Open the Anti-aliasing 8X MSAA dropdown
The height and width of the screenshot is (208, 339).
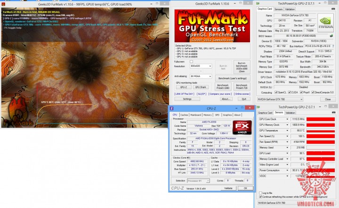pyautogui.click(x=201, y=77)
